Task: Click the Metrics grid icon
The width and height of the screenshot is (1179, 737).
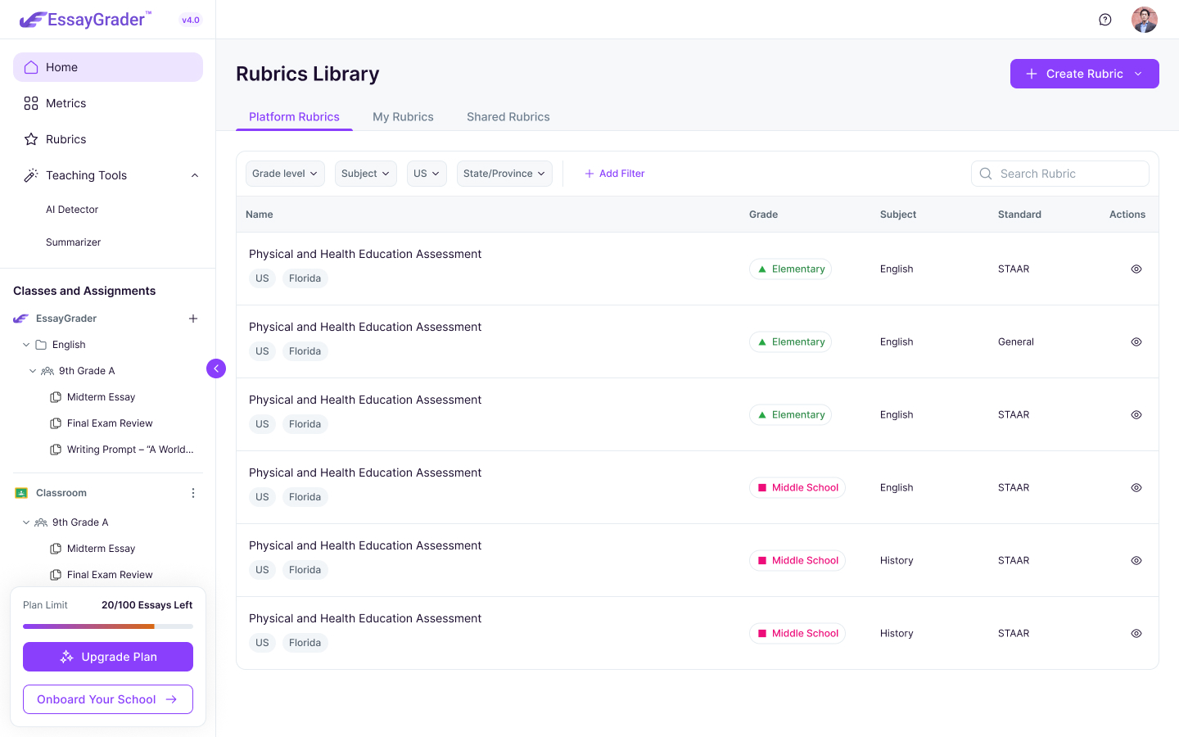Action: pyautogui.click(x=31, y=103)
